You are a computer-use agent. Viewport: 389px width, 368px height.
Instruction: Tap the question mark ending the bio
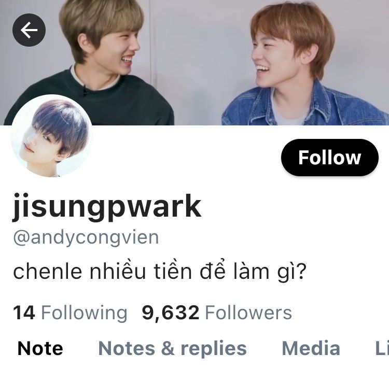pos(301,271)
